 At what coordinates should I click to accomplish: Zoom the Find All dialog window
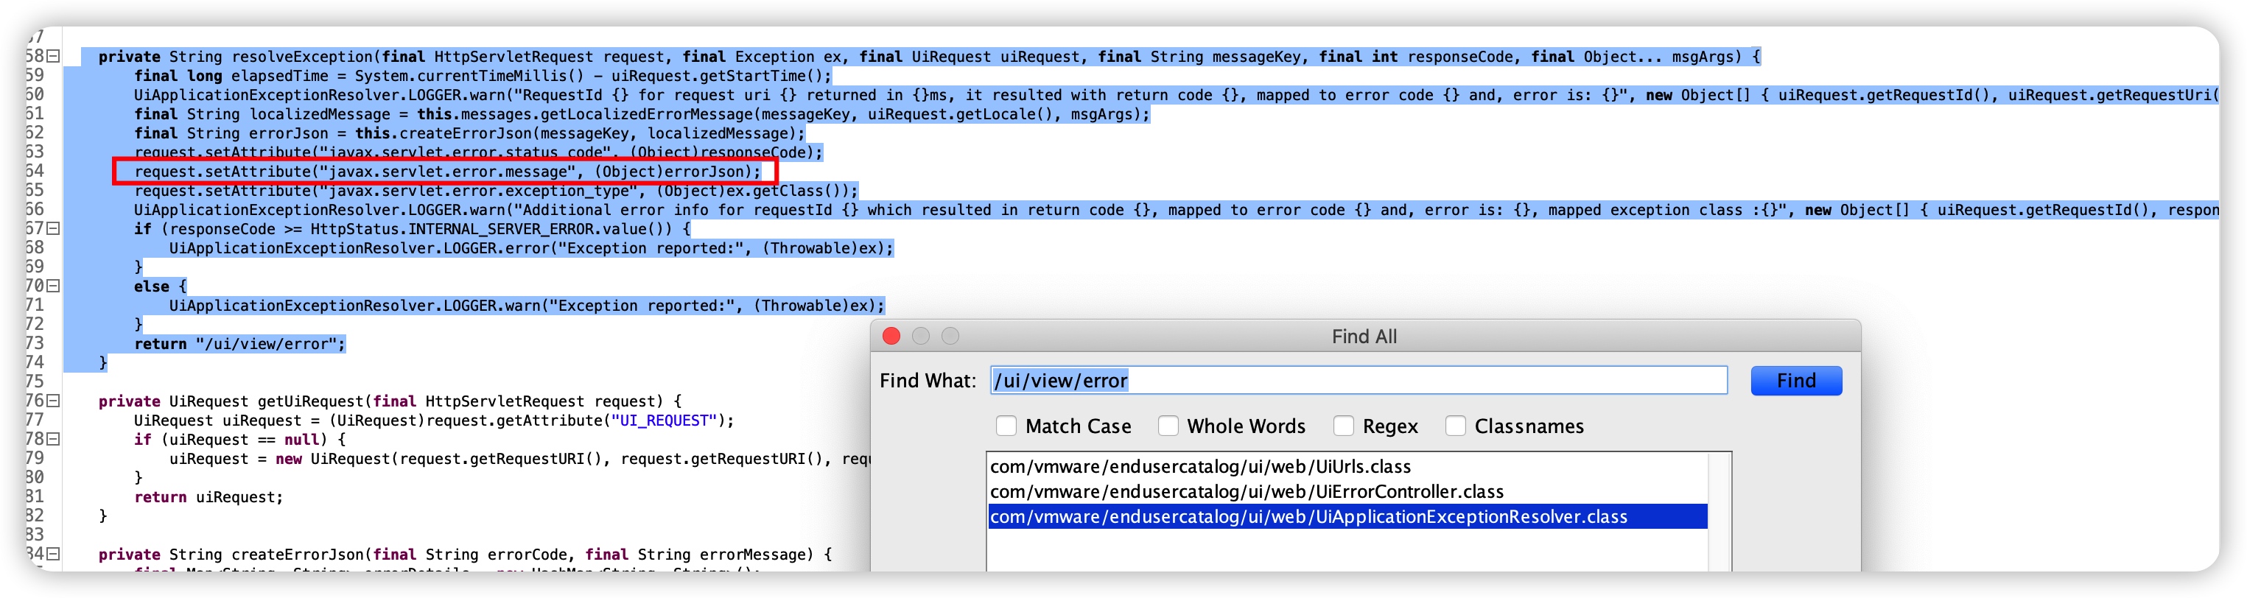coord(951,337)
